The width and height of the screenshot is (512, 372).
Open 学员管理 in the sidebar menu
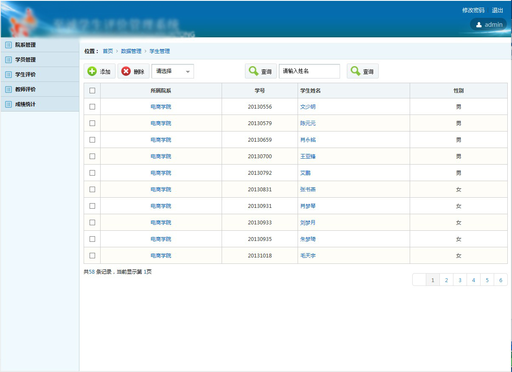pos(25,60)
